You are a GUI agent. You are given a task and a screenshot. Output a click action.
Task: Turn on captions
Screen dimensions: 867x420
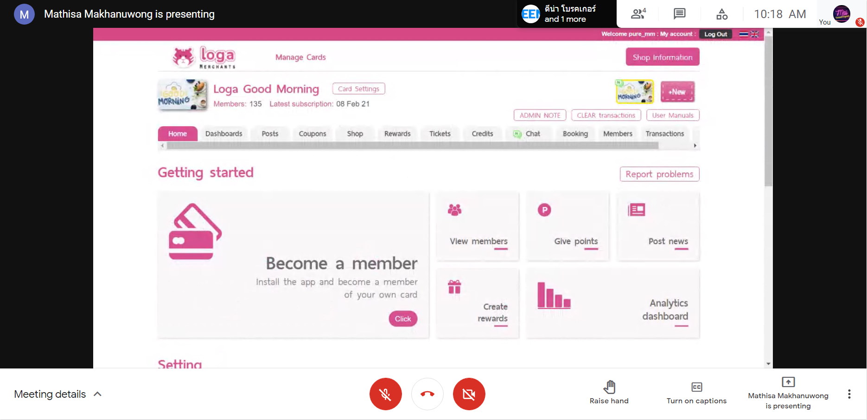696,393
